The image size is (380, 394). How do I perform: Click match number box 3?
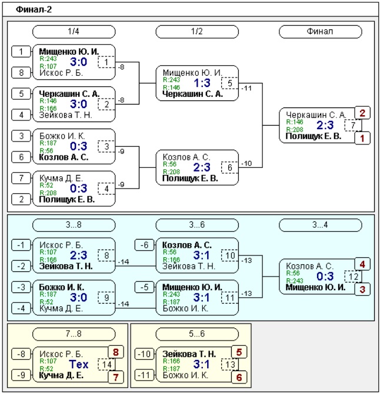(106, 146)
